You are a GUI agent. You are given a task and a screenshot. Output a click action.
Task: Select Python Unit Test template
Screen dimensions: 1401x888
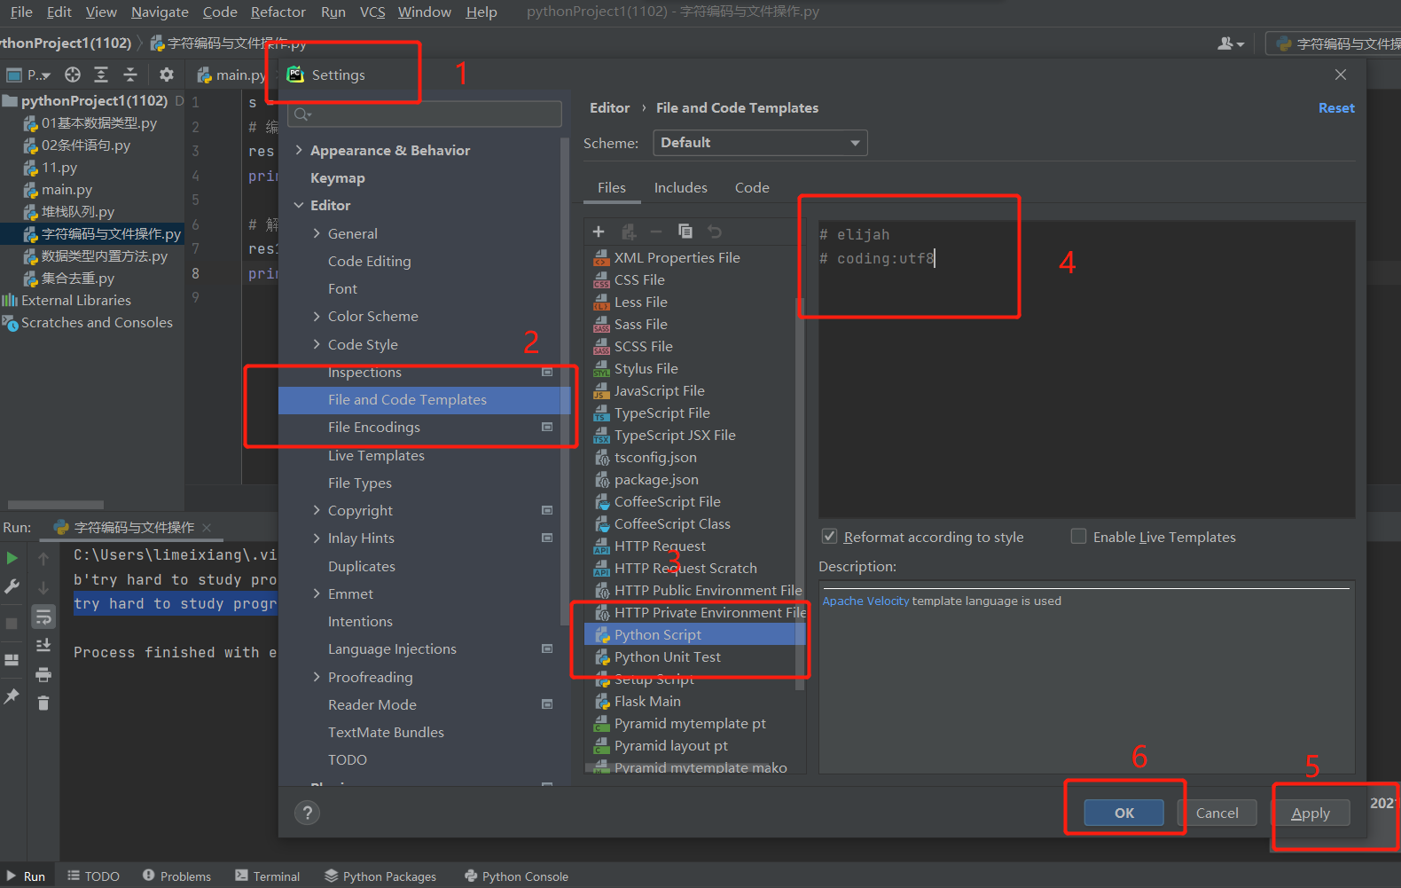pos(694,656)
